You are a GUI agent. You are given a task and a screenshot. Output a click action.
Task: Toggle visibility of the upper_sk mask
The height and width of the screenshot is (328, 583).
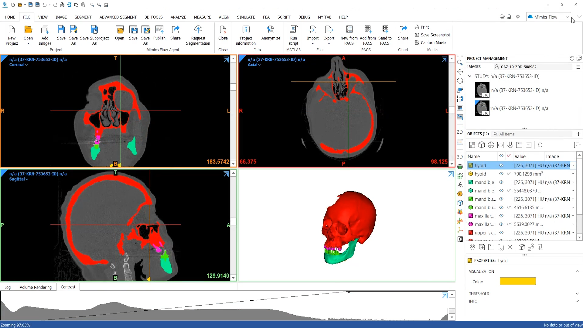(501, 233)
